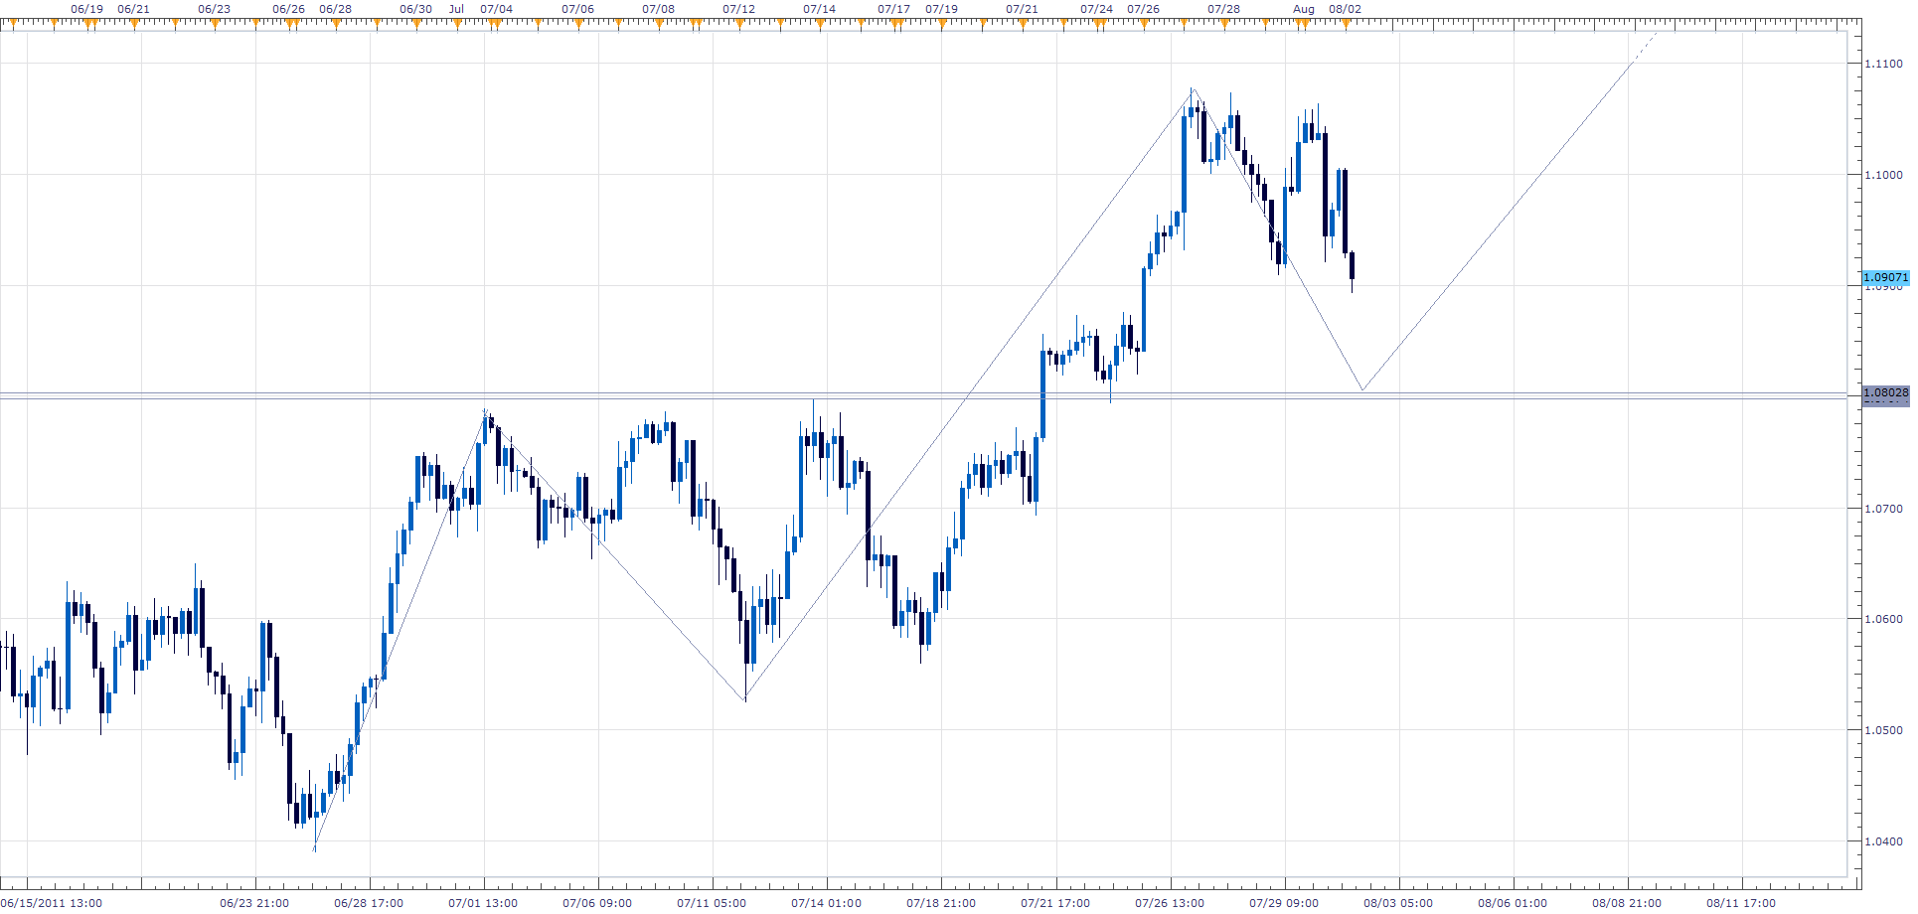The height and width of the screenshot is (914, 1918).
Task: Select the 07/08 date on top ruler
Action: (658, 9)
